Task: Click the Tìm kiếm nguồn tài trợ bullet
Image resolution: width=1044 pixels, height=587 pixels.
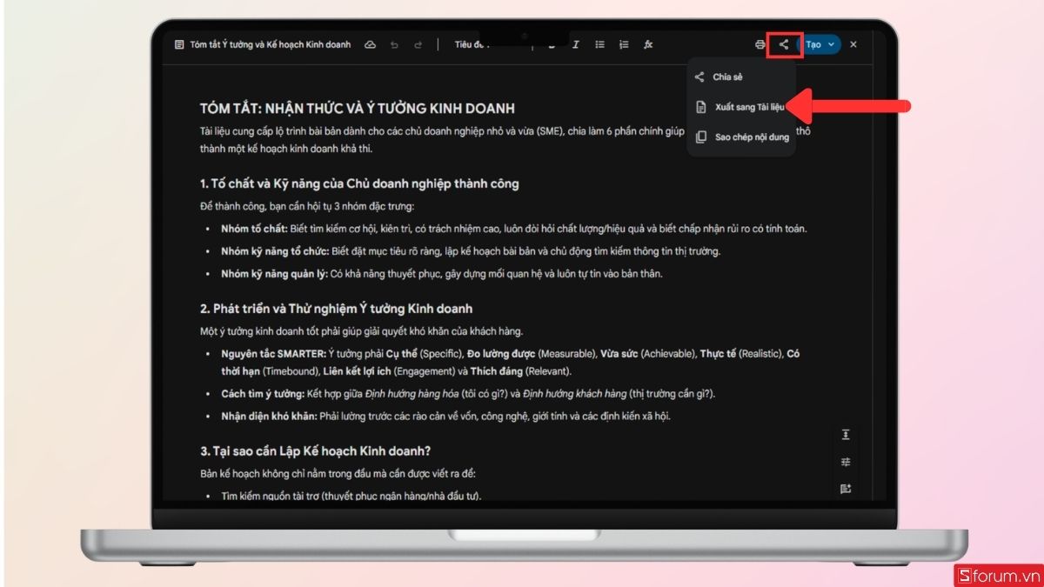Action: point(351,496)
